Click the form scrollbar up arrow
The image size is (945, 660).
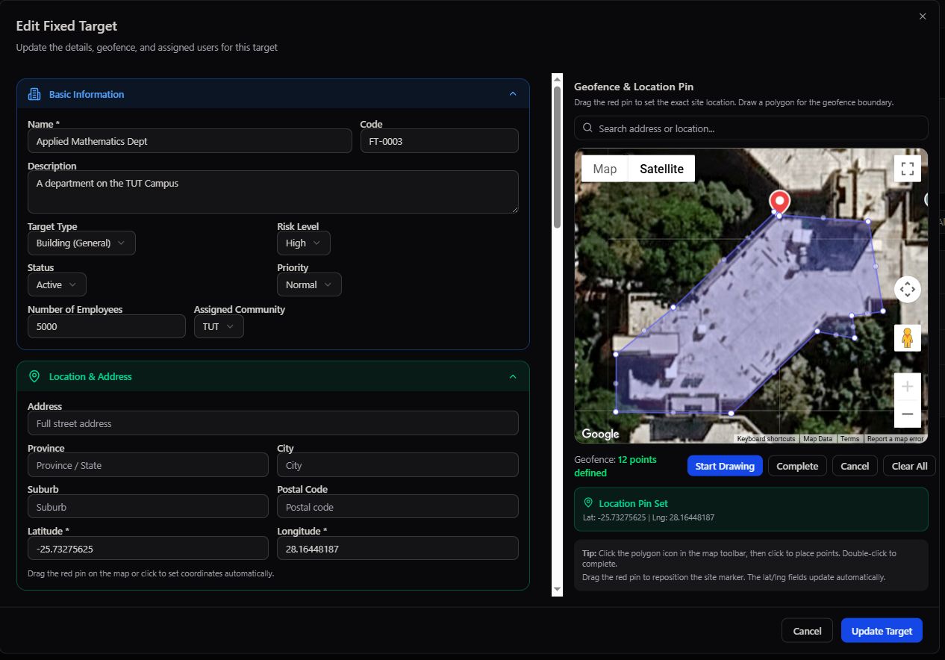point(557,79)
